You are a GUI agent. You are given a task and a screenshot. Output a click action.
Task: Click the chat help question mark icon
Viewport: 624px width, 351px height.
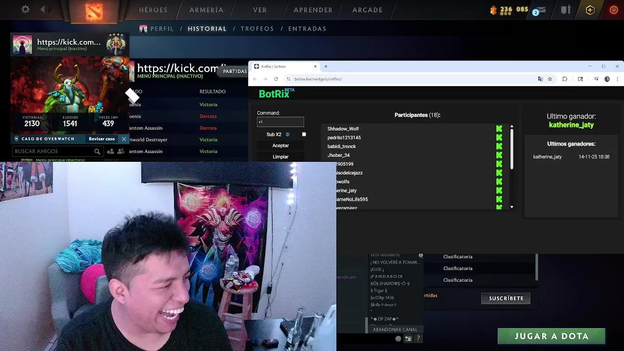(418, 338)
